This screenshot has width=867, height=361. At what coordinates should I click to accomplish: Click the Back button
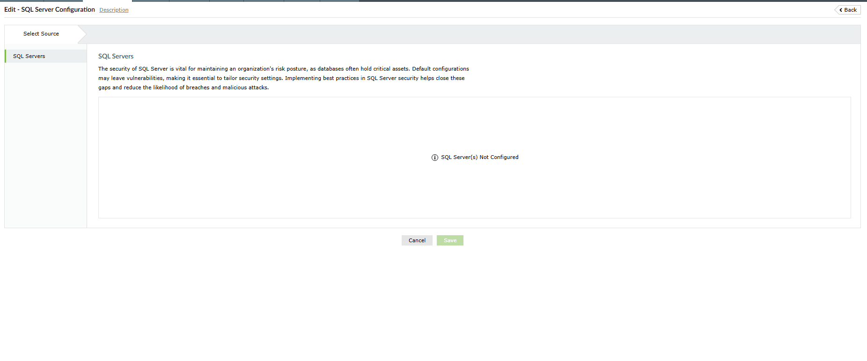[x=848, y=10]
